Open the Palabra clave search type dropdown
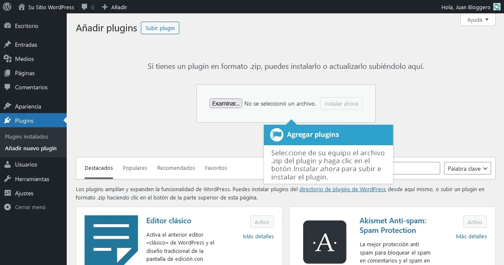 (467, 169)
